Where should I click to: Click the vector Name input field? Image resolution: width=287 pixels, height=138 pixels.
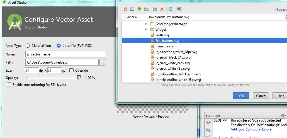65,54
